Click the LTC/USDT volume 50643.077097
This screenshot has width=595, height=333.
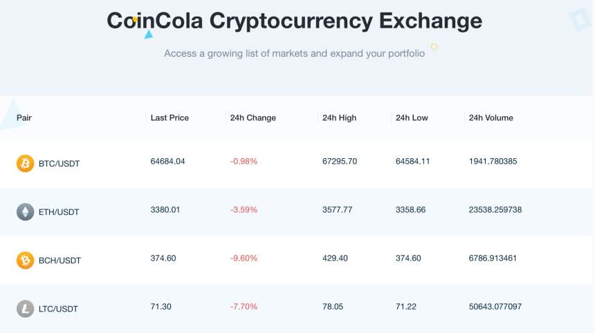tap(495, 307)
